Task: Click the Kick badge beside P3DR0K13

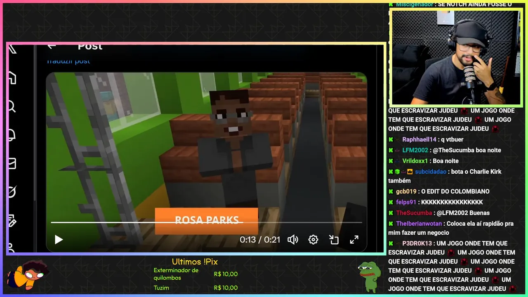Action: [x=391, y=243]
